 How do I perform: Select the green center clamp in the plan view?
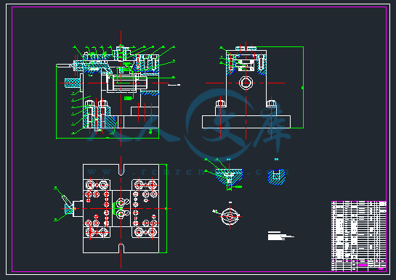point(117,208)
